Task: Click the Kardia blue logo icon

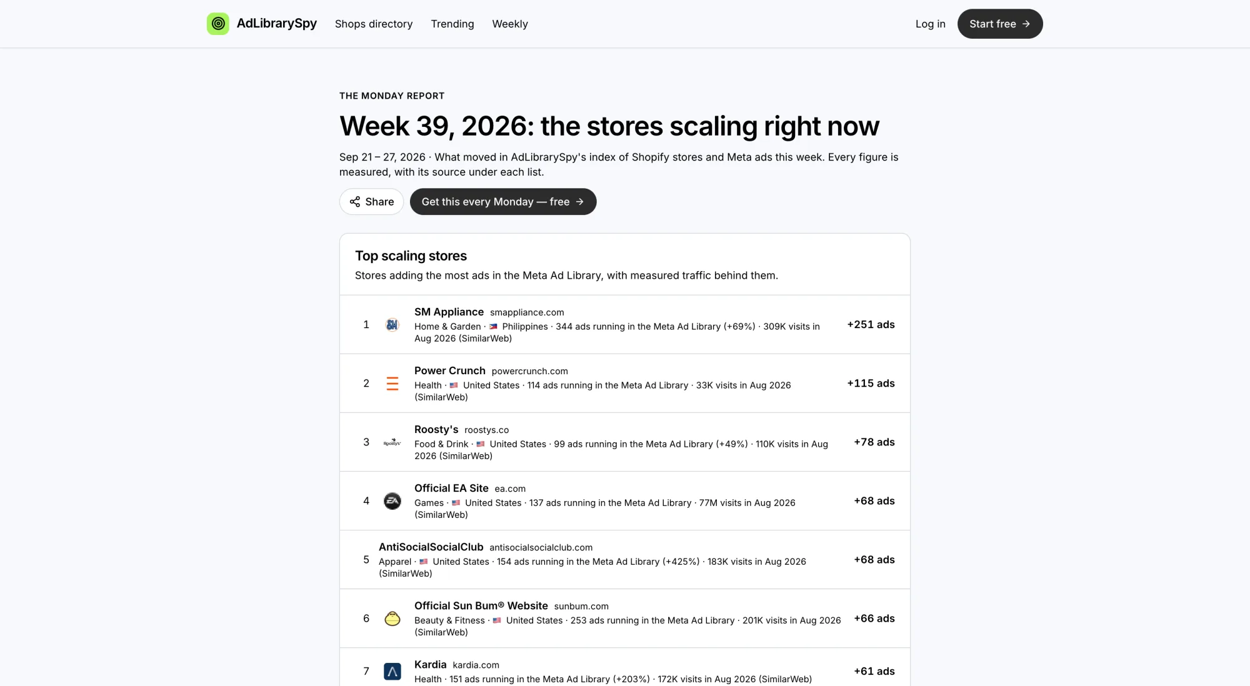Action: click(392, 672)
